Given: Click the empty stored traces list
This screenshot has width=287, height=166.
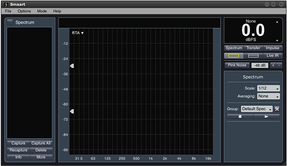Looking at the screenshot, I should [30, 83].
